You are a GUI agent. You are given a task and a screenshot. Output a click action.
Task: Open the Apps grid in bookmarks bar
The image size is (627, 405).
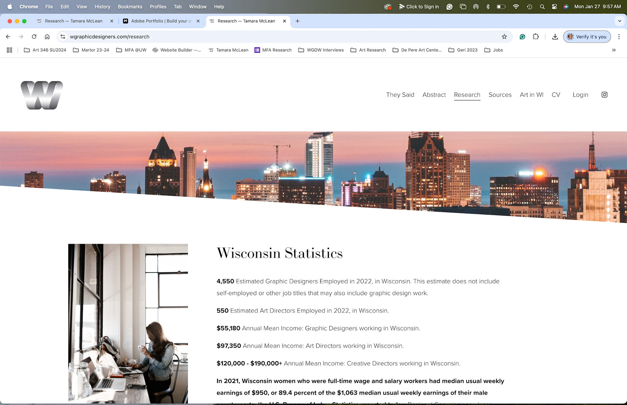[9, 50]
